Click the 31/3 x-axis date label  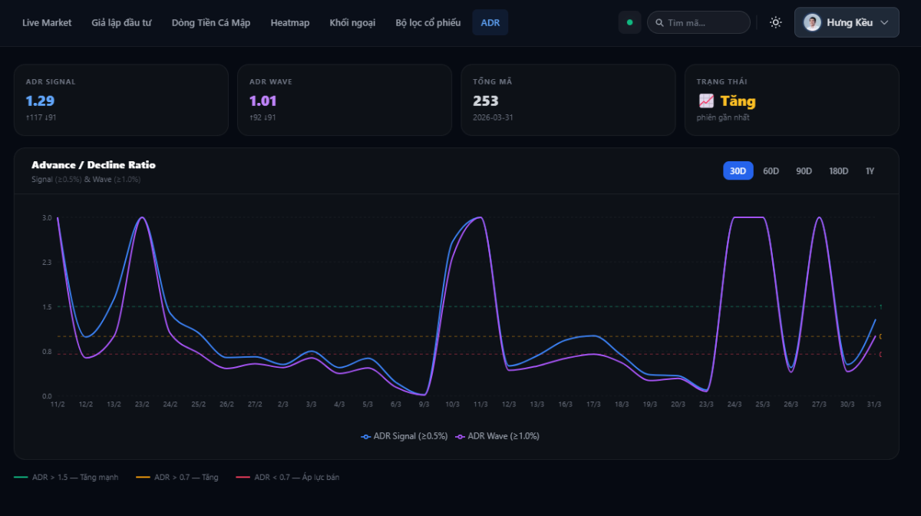[873, 404]
